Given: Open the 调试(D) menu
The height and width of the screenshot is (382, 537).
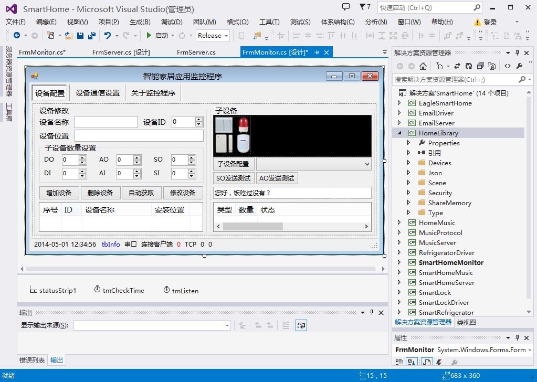Looking at the screenshot, I should click(x=172, y=22).
